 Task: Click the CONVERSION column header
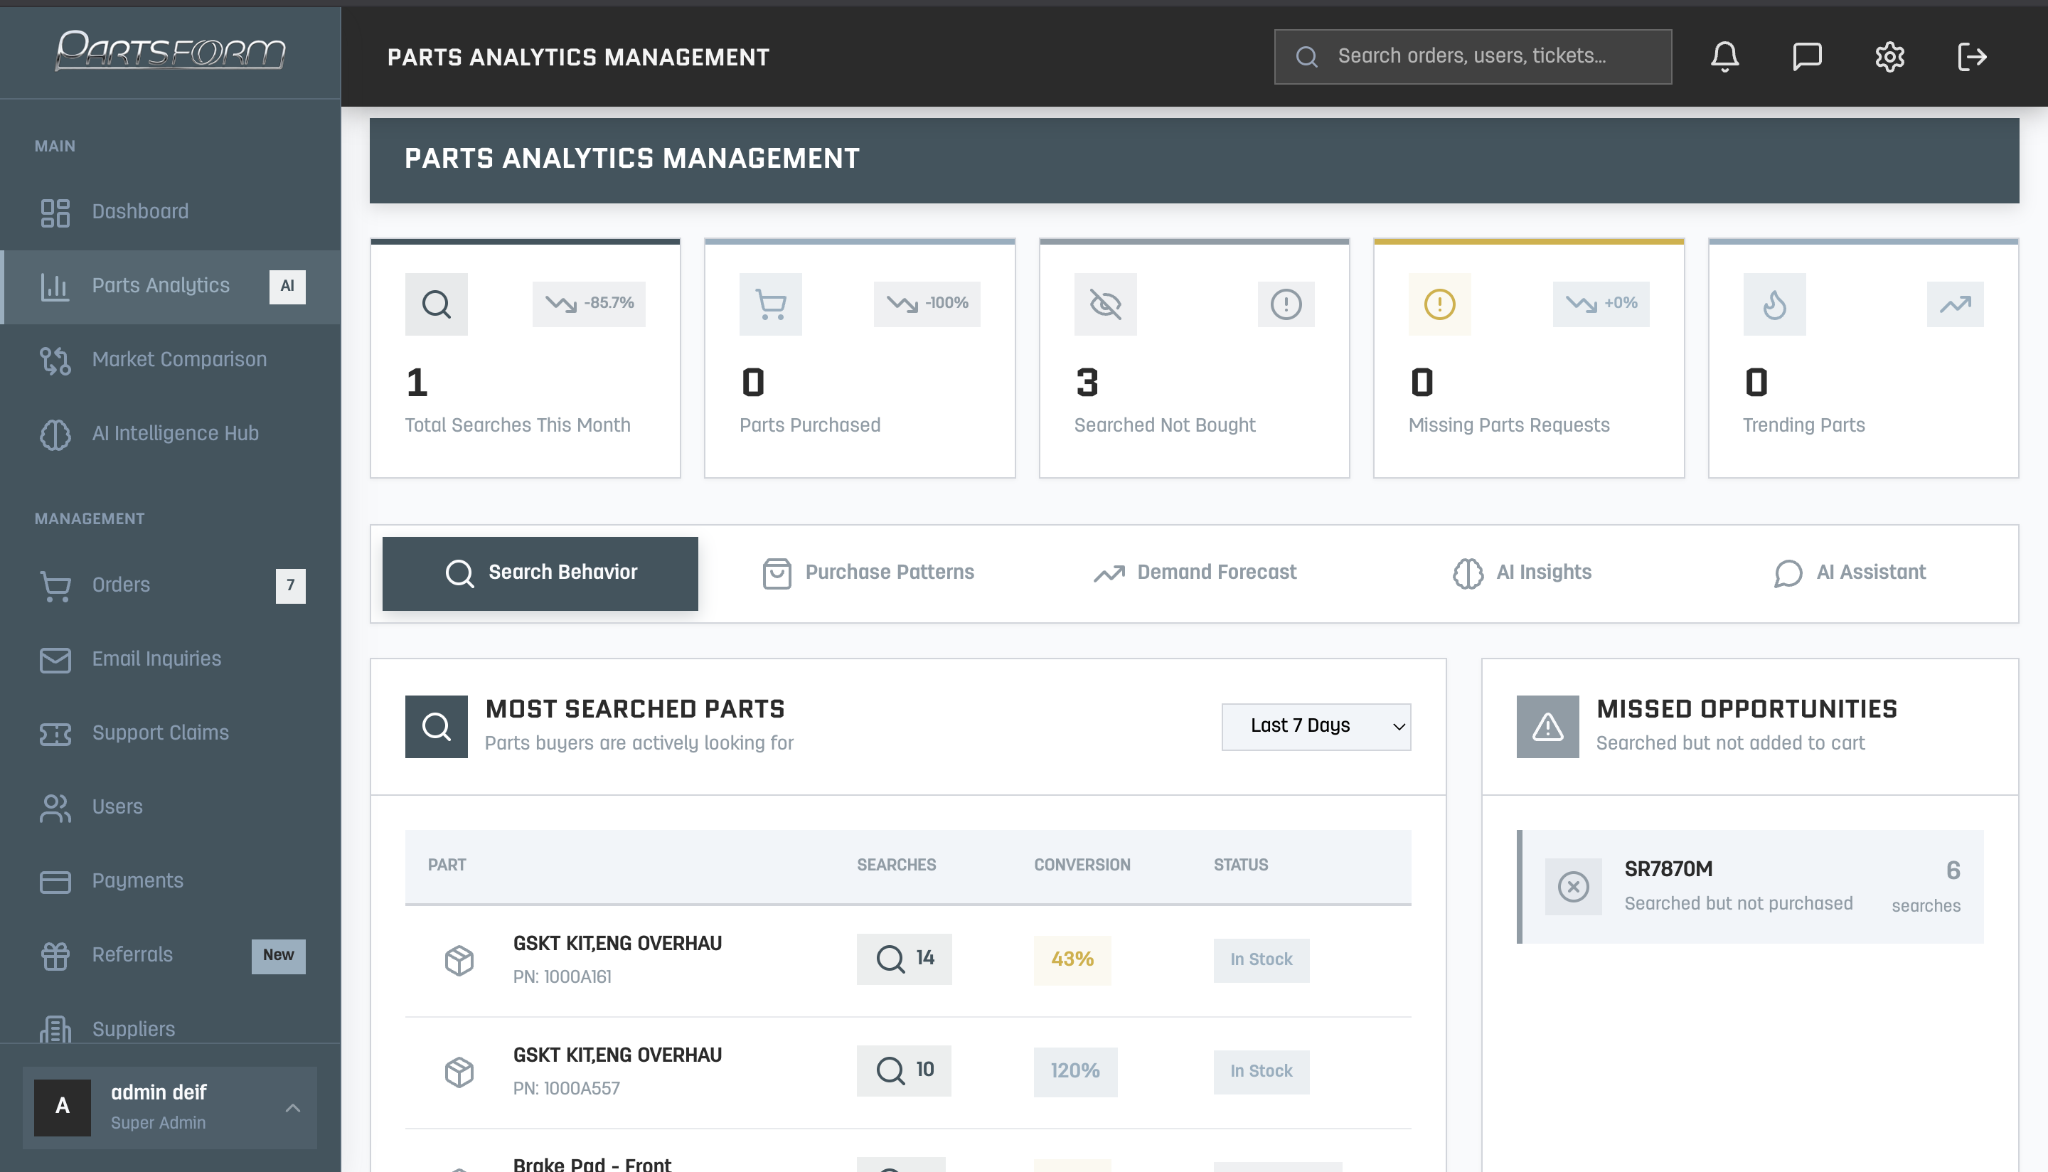[x=1082, y=865]
